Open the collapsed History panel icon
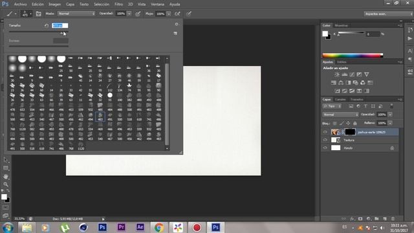The width and height of the screenshot is (414, 233). (409, 30)
